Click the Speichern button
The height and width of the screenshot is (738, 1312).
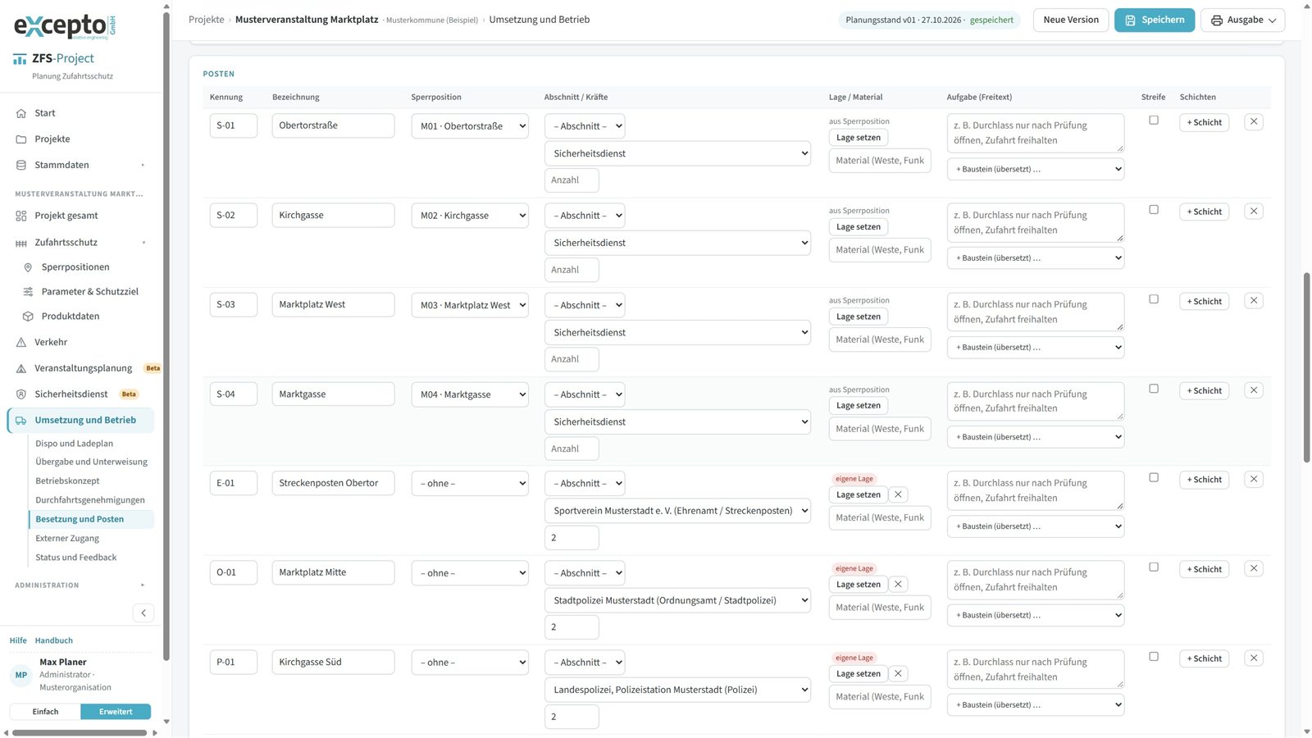point(1155,20)
